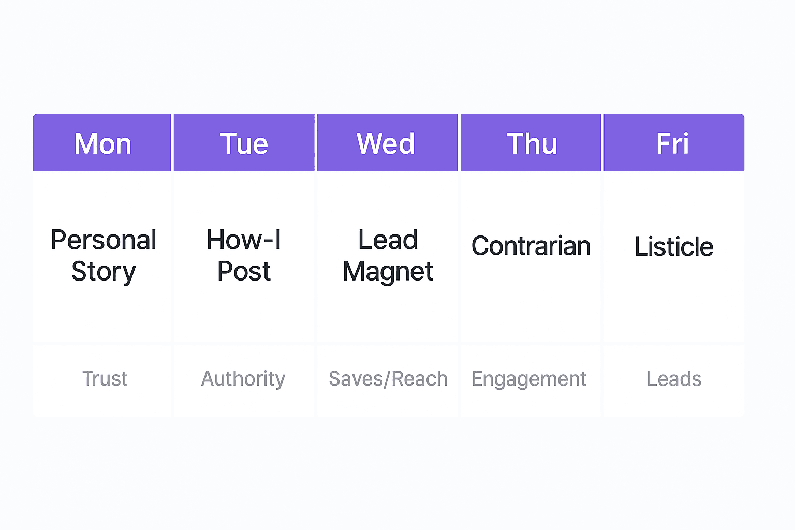The width and height of the screenshot is (795, 530).
Task: Click the word Post under How-I
Action: point(244,272)
